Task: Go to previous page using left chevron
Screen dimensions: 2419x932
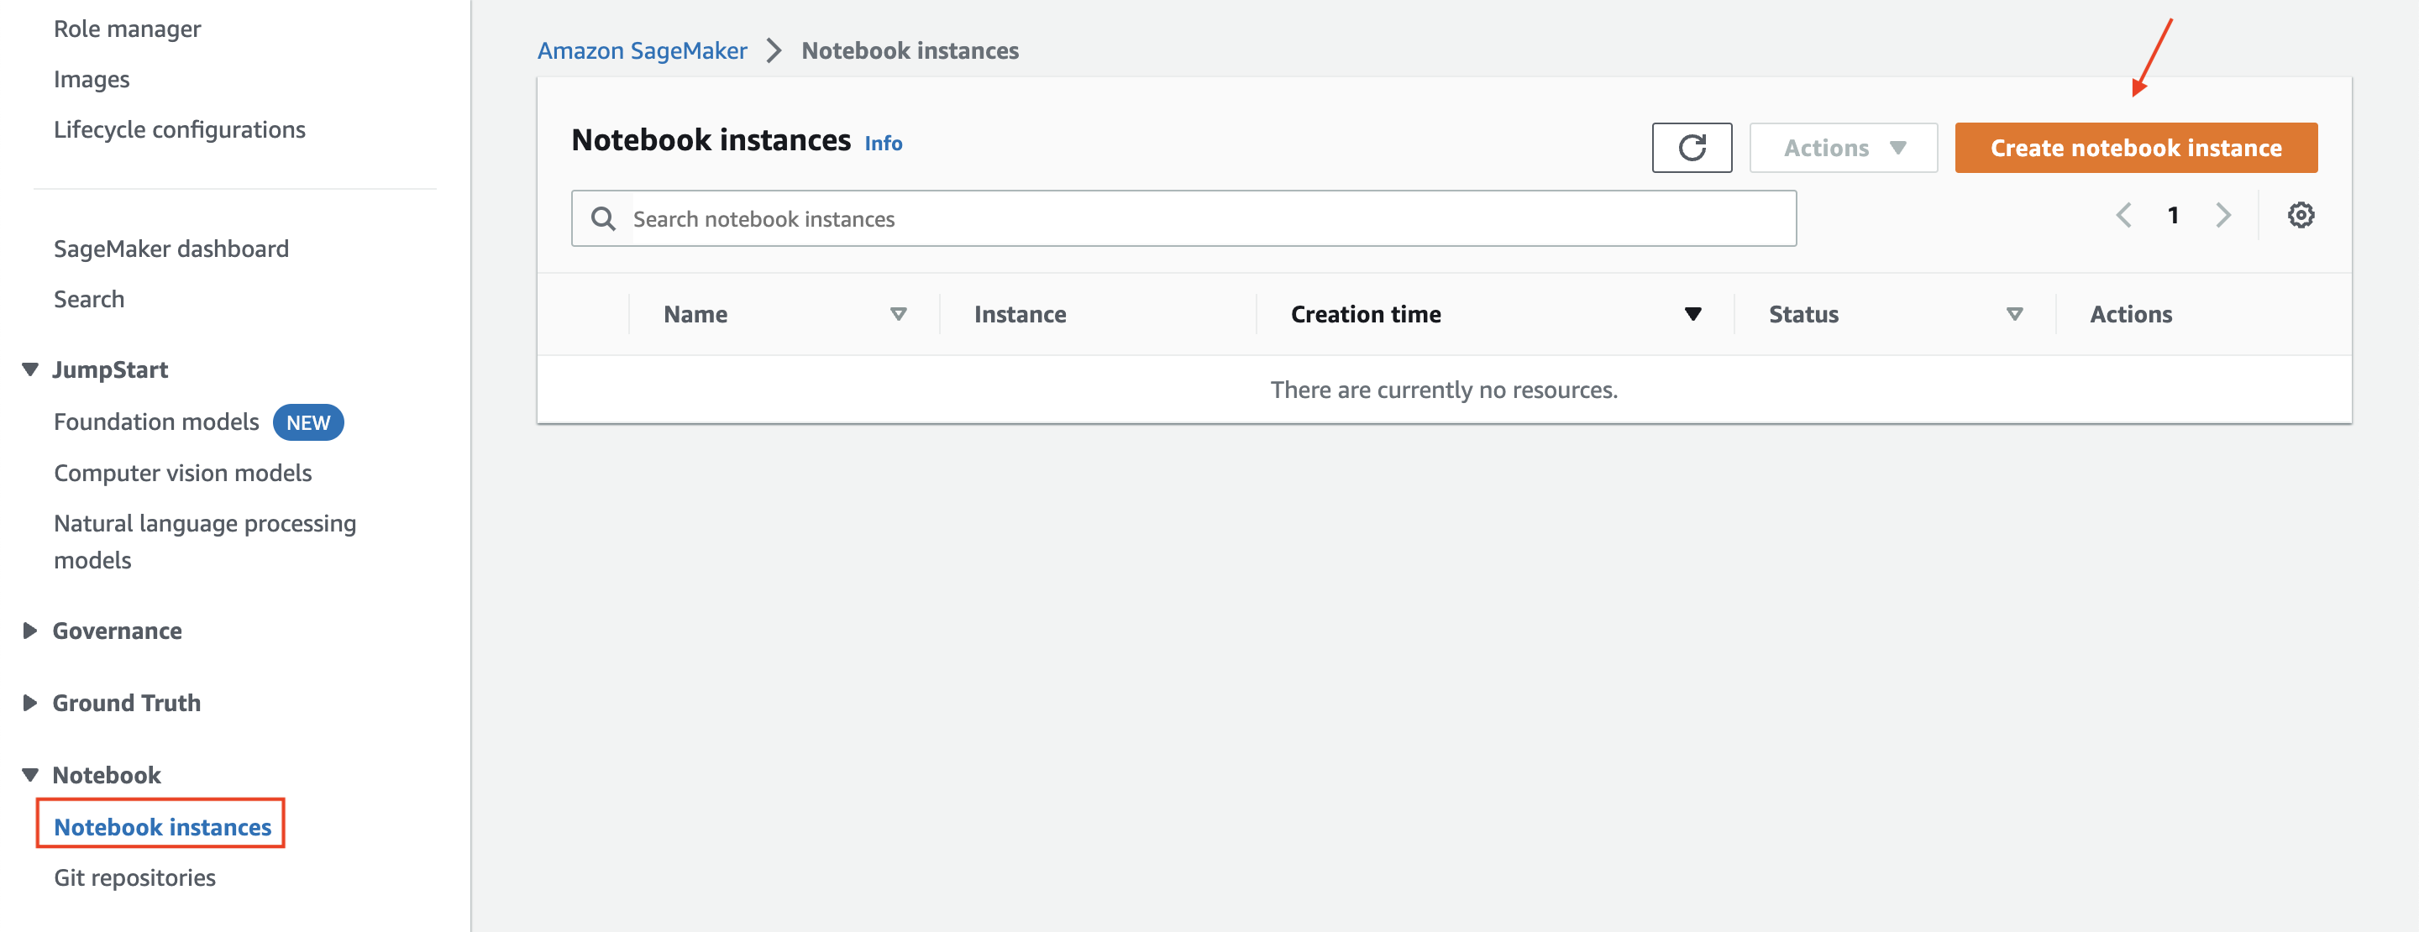Action: point(2124,215)
